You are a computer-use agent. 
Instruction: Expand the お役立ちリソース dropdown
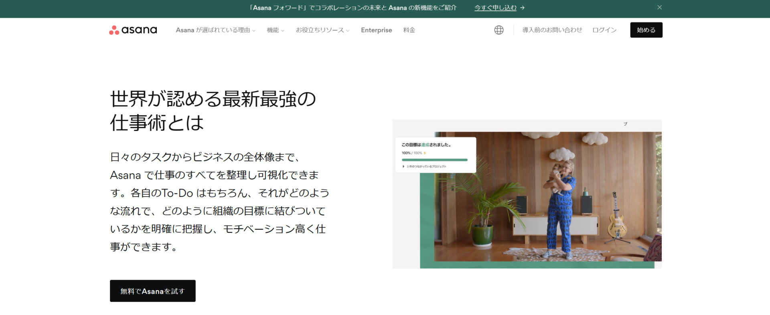pyautogui.click(x=322, y=30)
